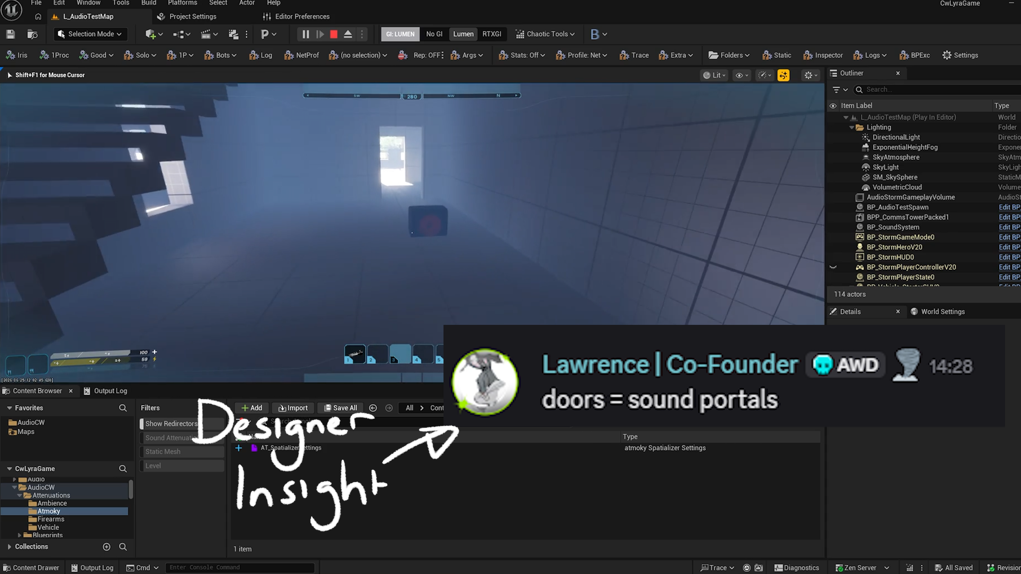Open the Output Log from status bar
The height and width of the screenshot is (574, 1021).
tap(92, 568)
